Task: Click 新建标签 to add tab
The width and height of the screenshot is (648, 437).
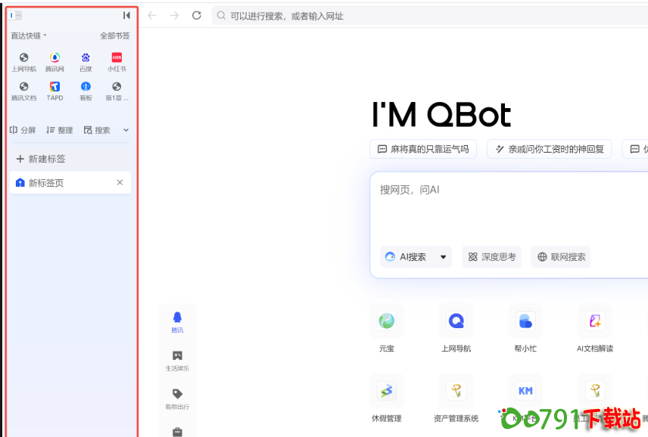Action: (41, 159)
